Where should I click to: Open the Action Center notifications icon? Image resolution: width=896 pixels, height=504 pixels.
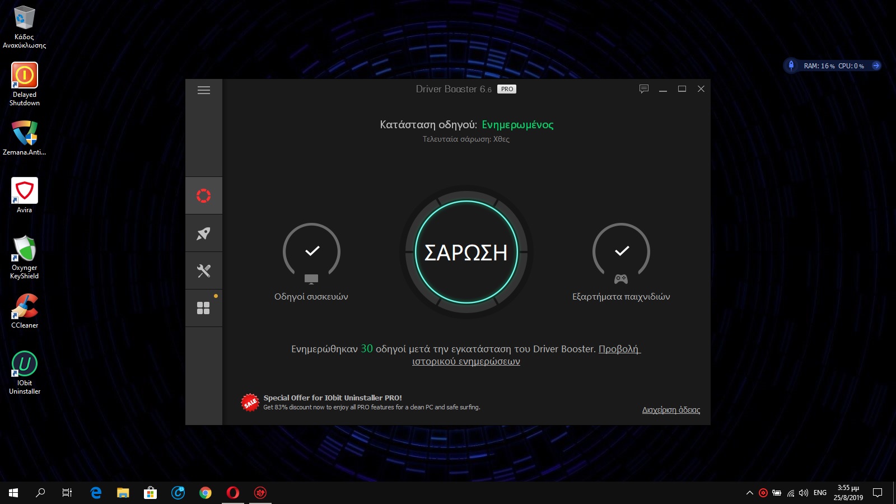pyautogui.click(x=878, y=493)
